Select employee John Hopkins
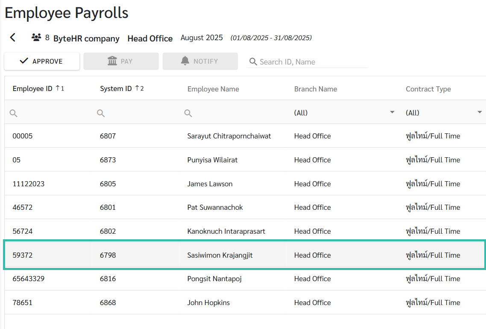The image size is (486, 329). (208, 303)
